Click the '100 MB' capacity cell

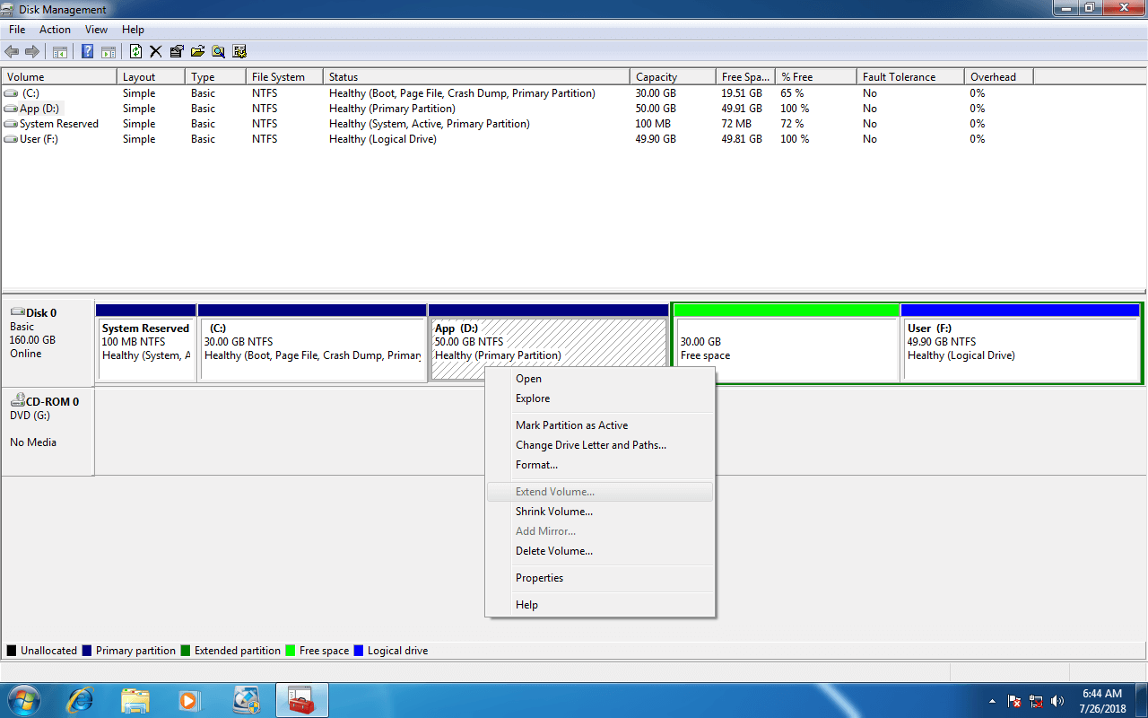point(653,124)
